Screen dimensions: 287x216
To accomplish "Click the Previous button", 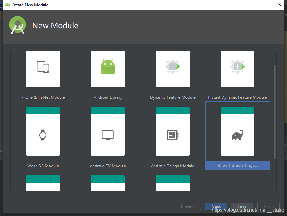I will pos(189,206).
